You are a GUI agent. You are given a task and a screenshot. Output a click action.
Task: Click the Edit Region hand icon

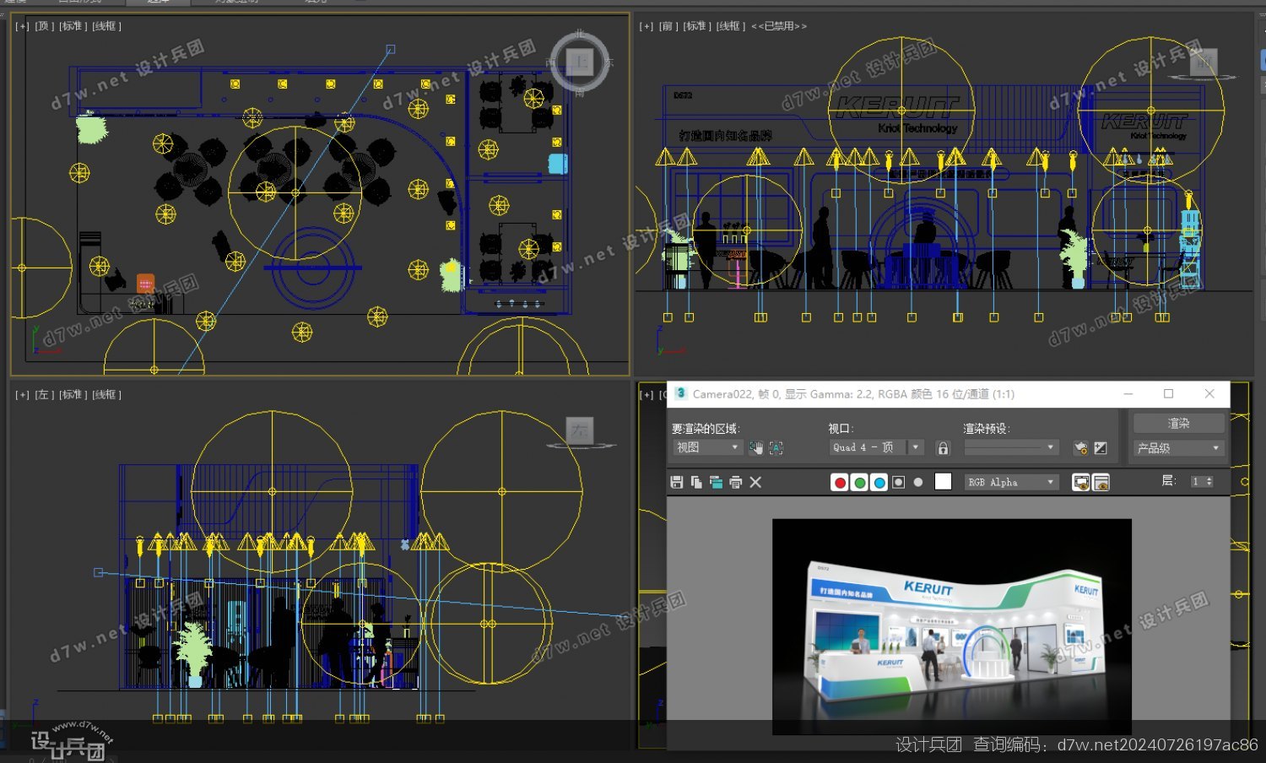[755, 447]
